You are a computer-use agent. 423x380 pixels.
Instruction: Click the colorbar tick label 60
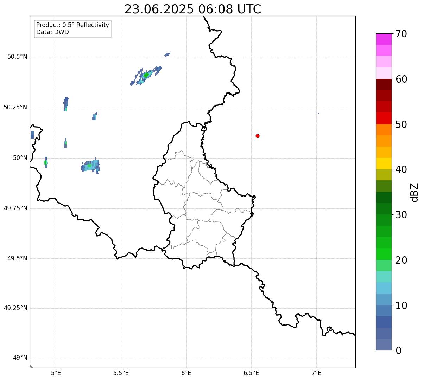[402, 79]
